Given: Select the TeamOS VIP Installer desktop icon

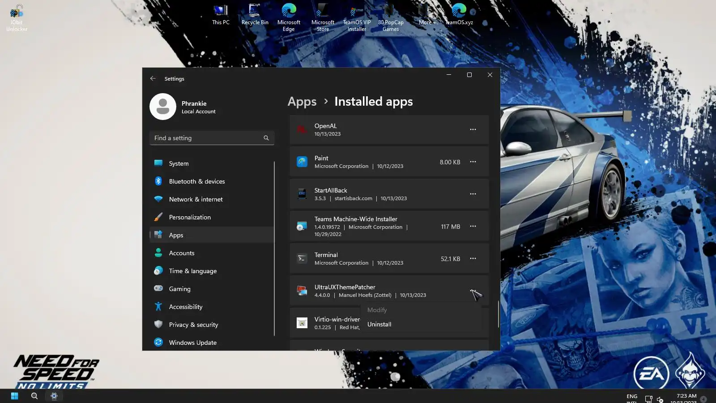Looking at the screenshot, I should pyautogui.click(x=357, y=18).
